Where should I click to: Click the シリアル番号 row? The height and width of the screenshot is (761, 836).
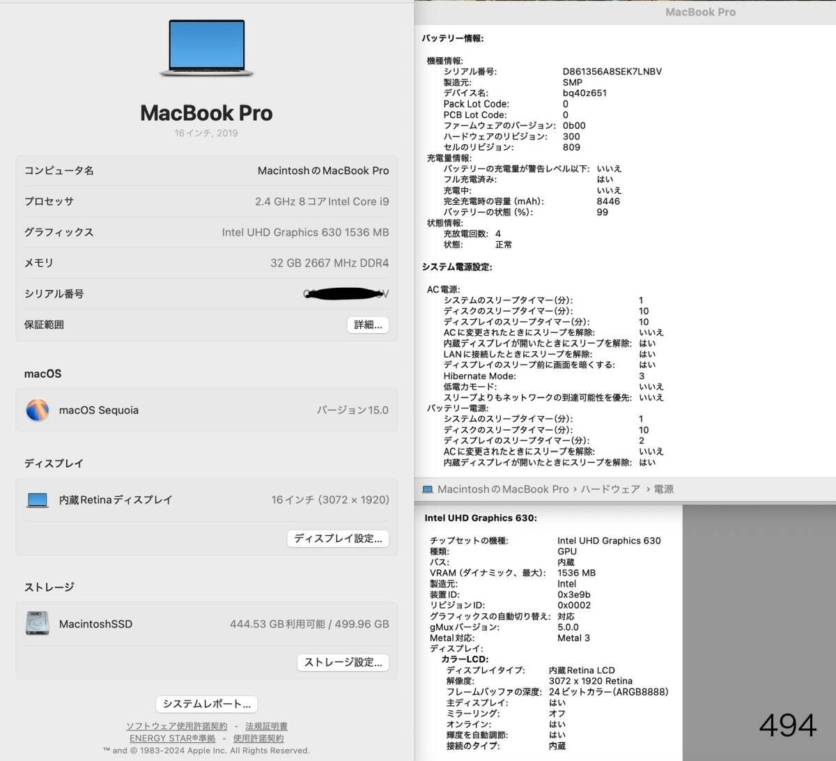coord(206,293)
